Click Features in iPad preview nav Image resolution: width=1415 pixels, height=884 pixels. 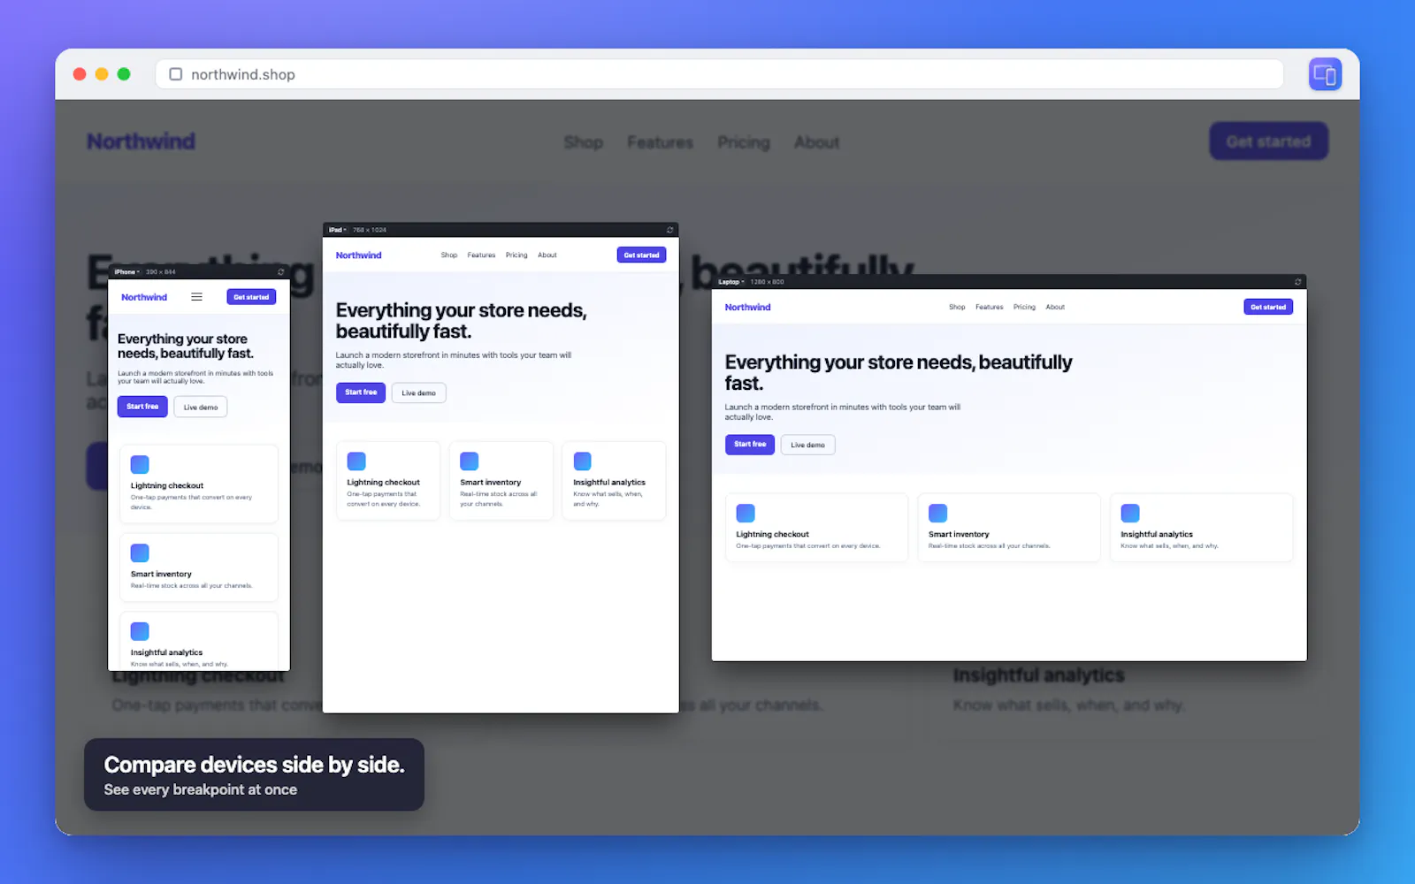(481, 255)
